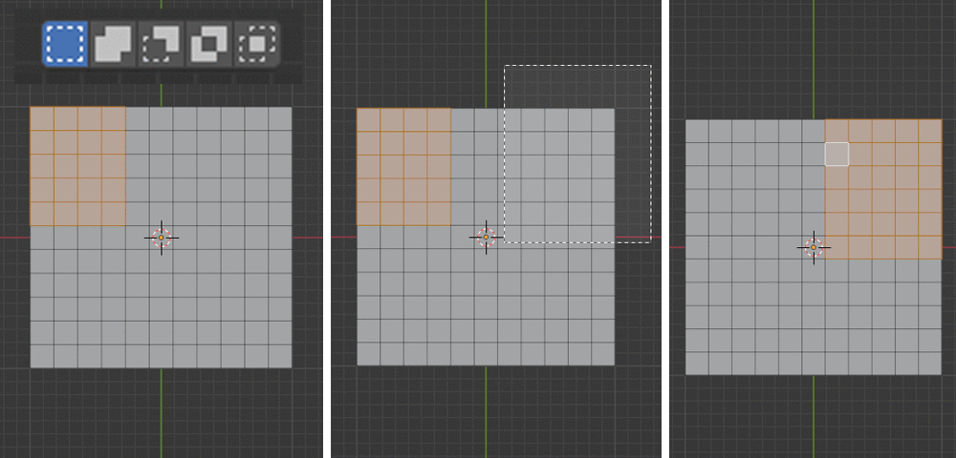Screen dimensions: 956x458
Task: Activate the Invert (difference) selection mode icon
Action: pos(209,44)
